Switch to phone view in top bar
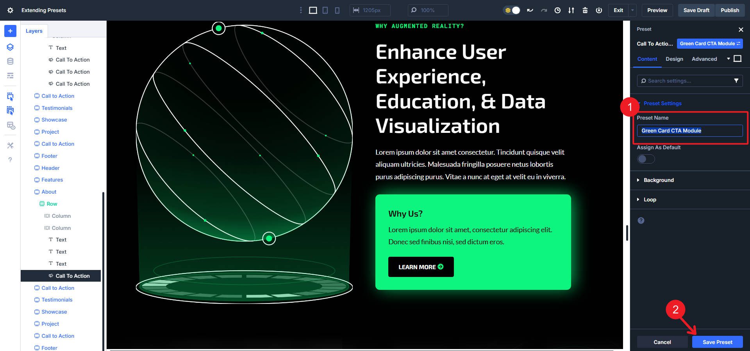Viewport: 750px width, 351px height. [337, 10]
